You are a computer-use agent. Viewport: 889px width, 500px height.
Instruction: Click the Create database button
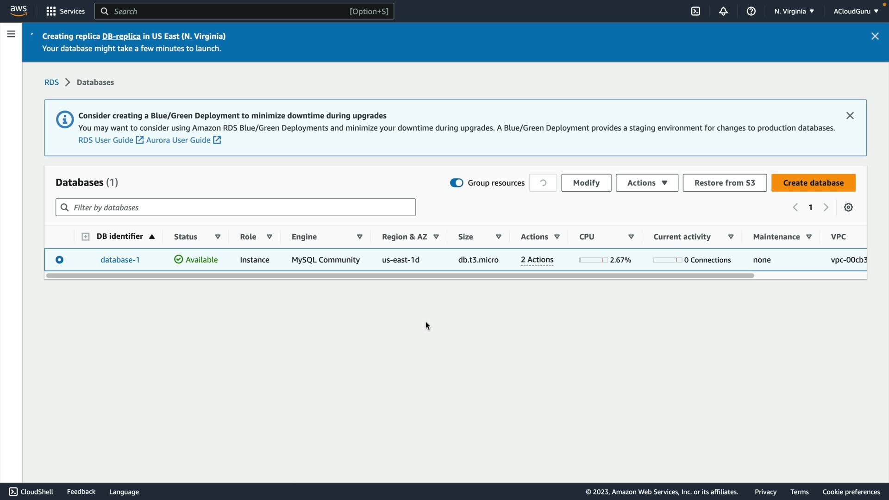point(813,183)
